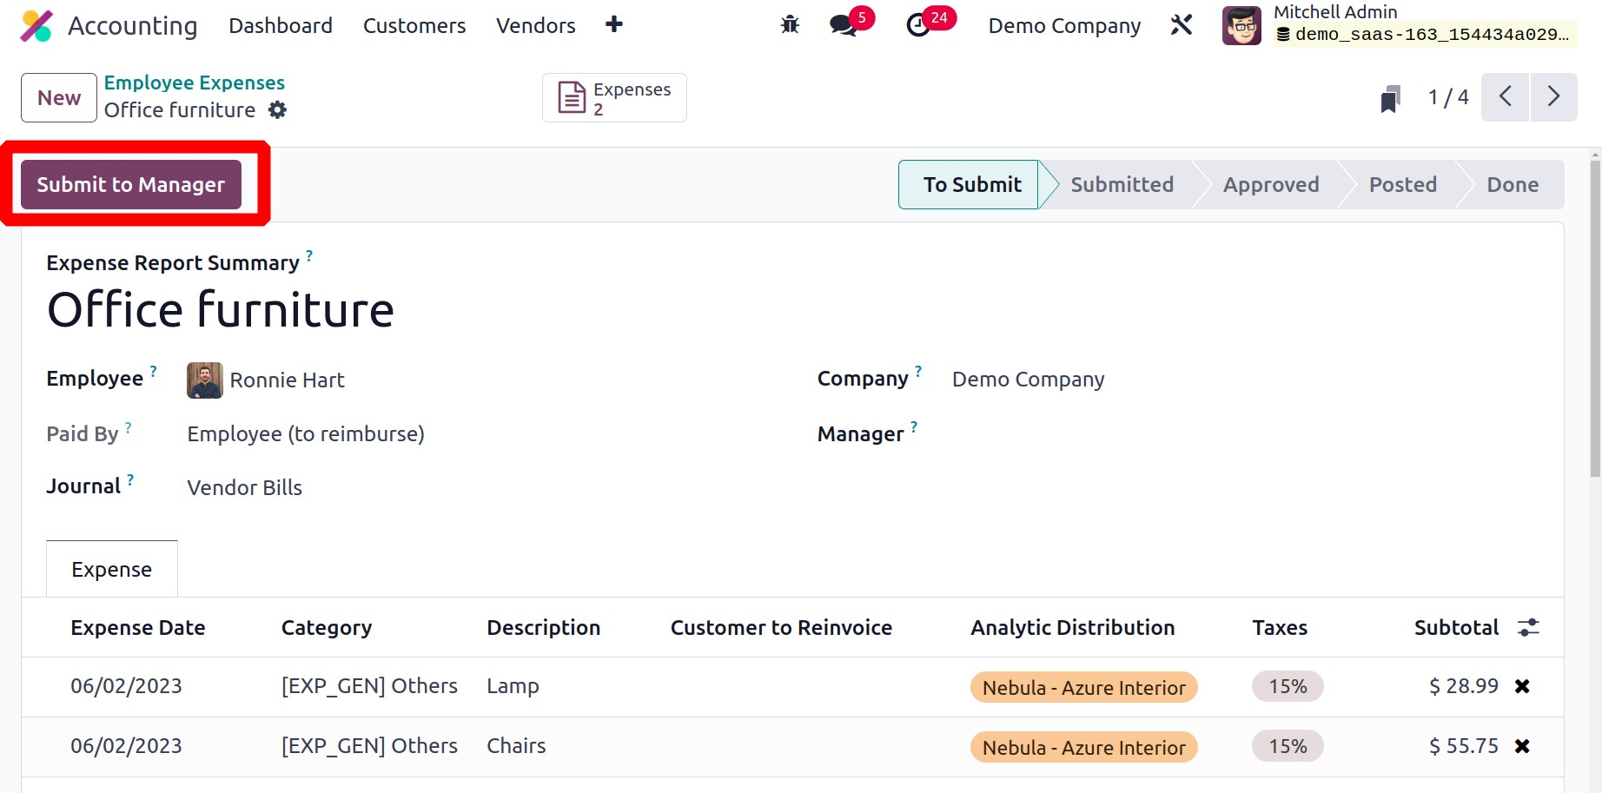This screenshot has height=793, width=1602.
Task: Click the wrench and screwdriver tools icon
Action: [1182, 25]
